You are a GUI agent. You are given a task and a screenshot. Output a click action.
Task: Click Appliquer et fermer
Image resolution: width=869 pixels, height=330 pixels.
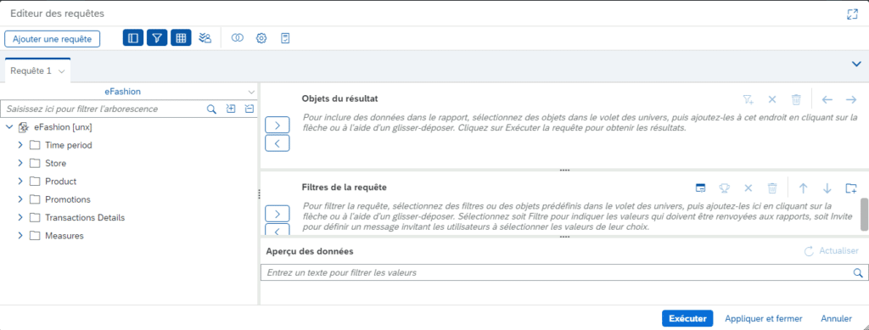(763, 318)
